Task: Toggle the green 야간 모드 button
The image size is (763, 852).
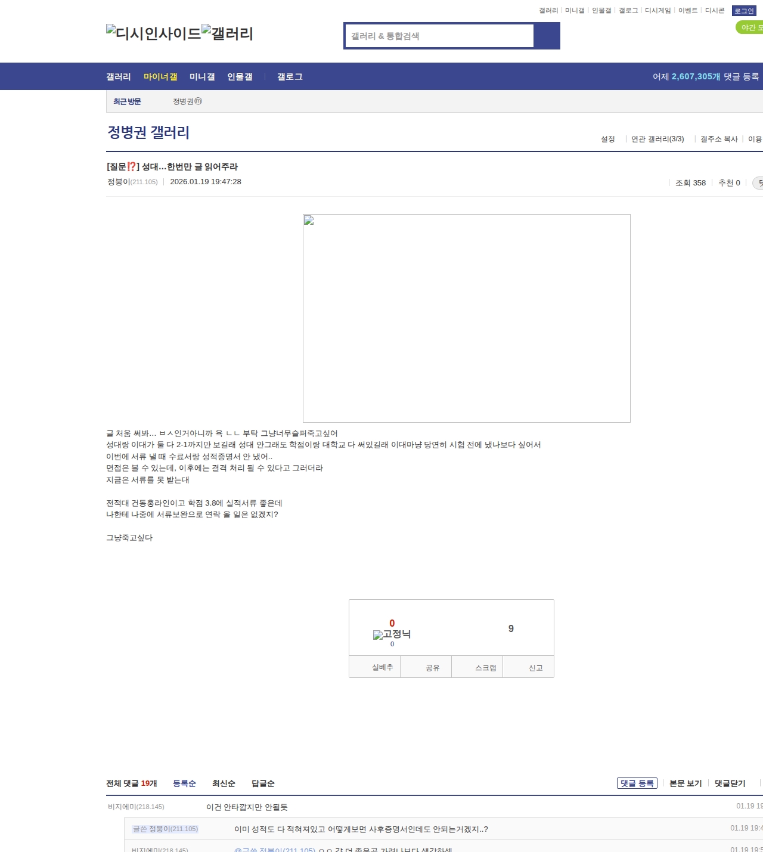Action: click(x=750, y=27)
